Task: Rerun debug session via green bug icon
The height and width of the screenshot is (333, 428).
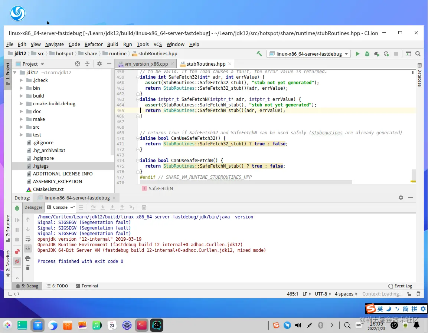Action: (17, 208)
